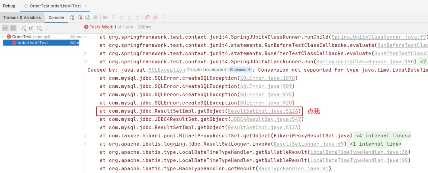Expand the <7 internal lines fold
Image resolution: width=428 pixels, height=173 pixels.
(x=423, y=62)
